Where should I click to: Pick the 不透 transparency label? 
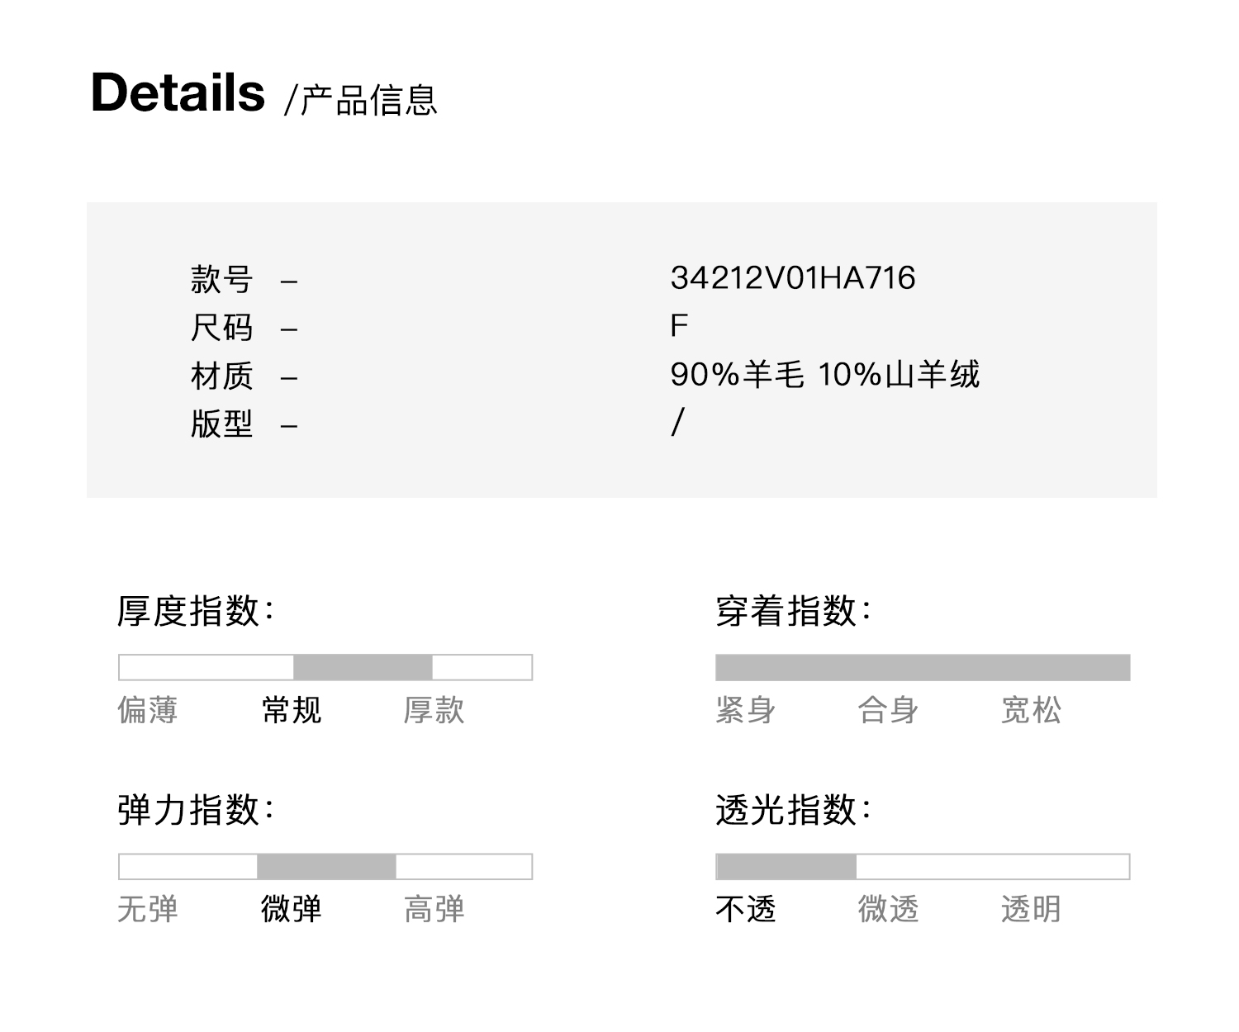click(x=745, y=909)
